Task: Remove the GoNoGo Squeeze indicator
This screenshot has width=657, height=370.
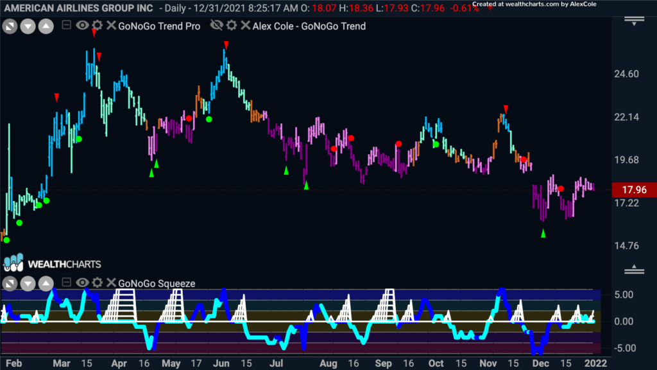Action: 111,283
